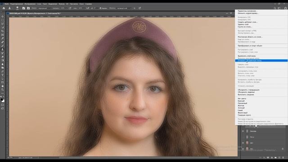Viewport: 288px width, 162px height.
Task: Click the lock icon on bottom layer
Action: (x=283, y=149)
